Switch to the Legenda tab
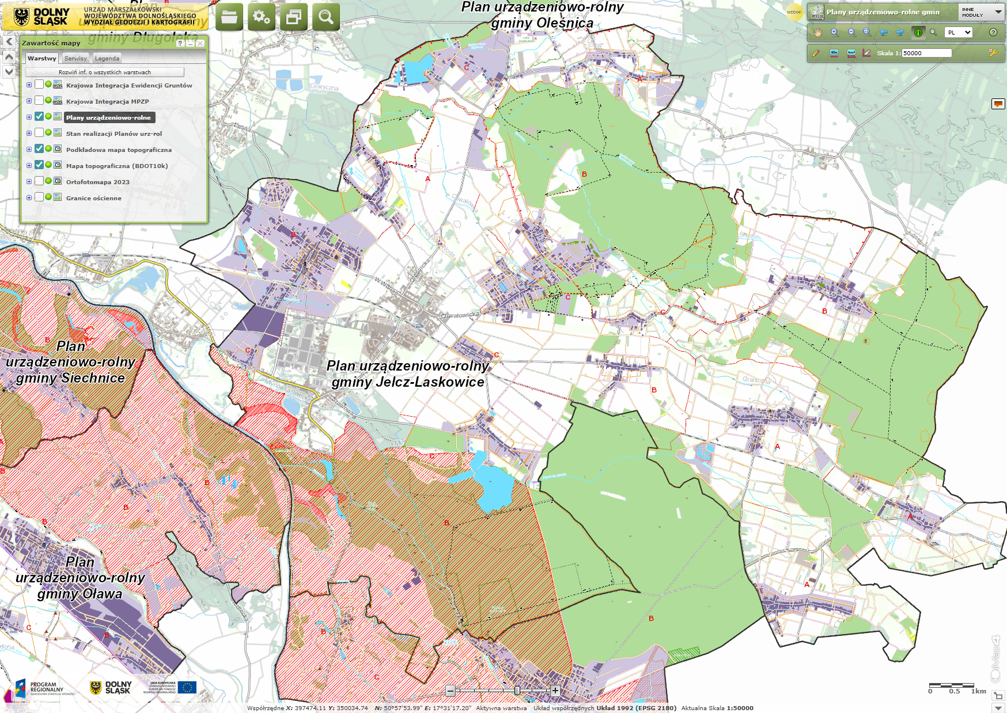This screenshot has height=713, width=1007. pos(107,59)
